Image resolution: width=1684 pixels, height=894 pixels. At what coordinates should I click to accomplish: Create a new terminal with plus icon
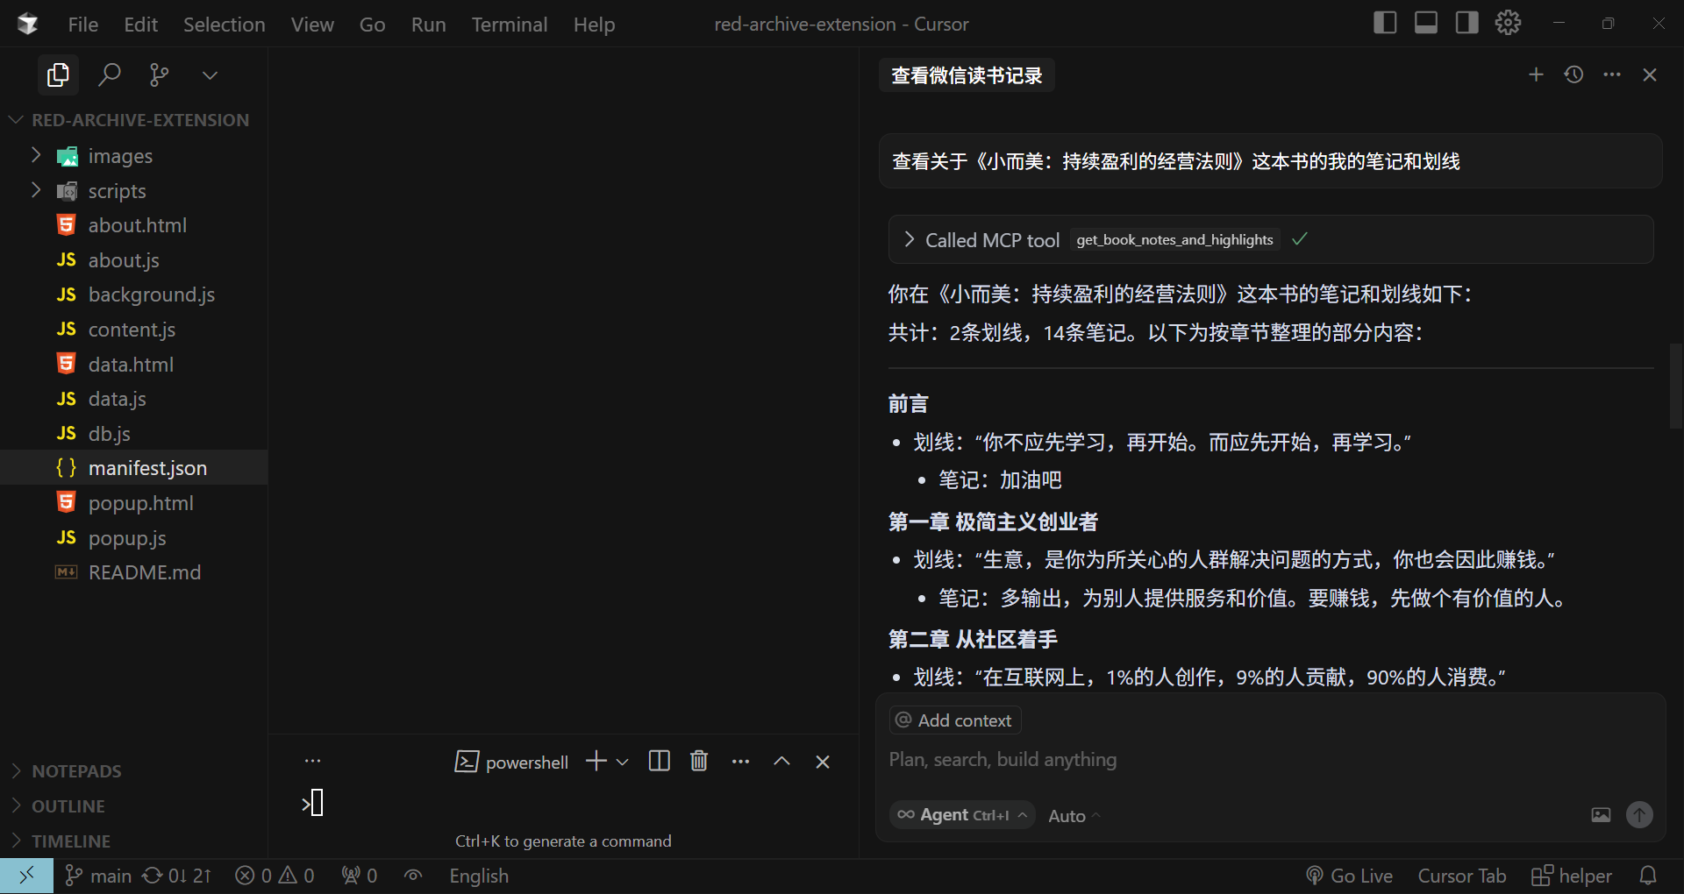click(x=596, y=761)
